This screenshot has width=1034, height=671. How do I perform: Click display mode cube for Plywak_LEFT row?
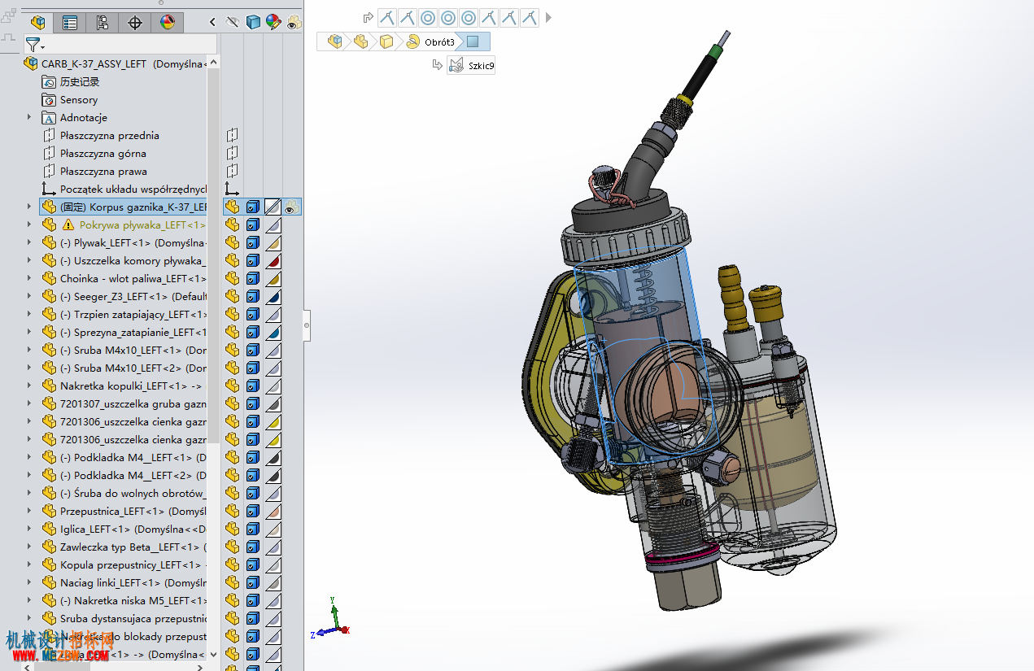coord(254,242)
